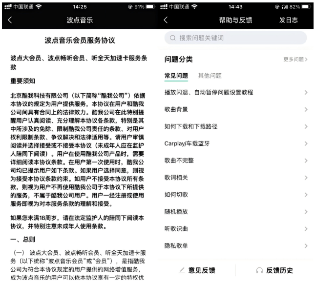Expand the 听歌识曲 chevron

point(306,229)
